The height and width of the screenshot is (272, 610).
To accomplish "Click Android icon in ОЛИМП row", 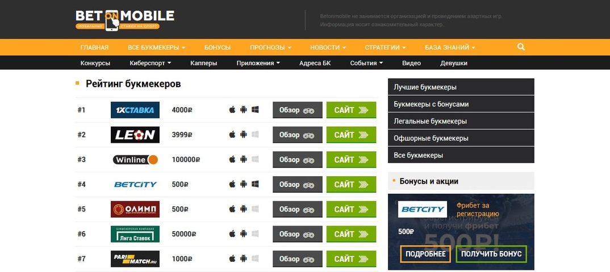I will (x=244, y=209).
